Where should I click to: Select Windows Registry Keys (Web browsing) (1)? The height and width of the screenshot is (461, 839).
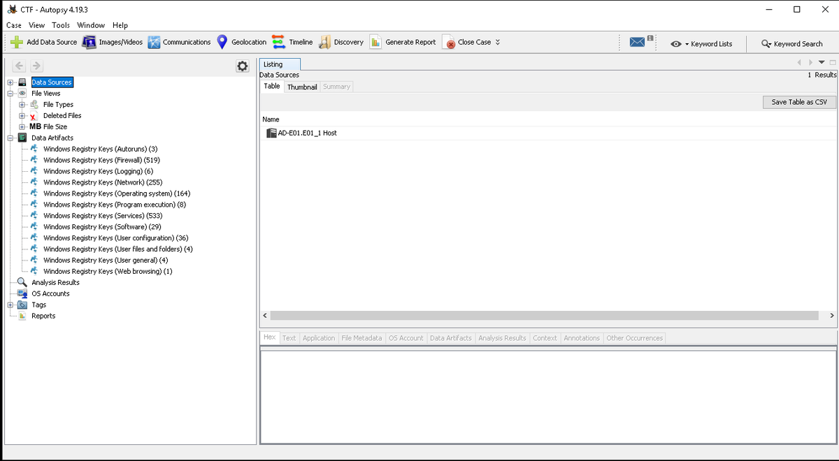click(108, 271)
